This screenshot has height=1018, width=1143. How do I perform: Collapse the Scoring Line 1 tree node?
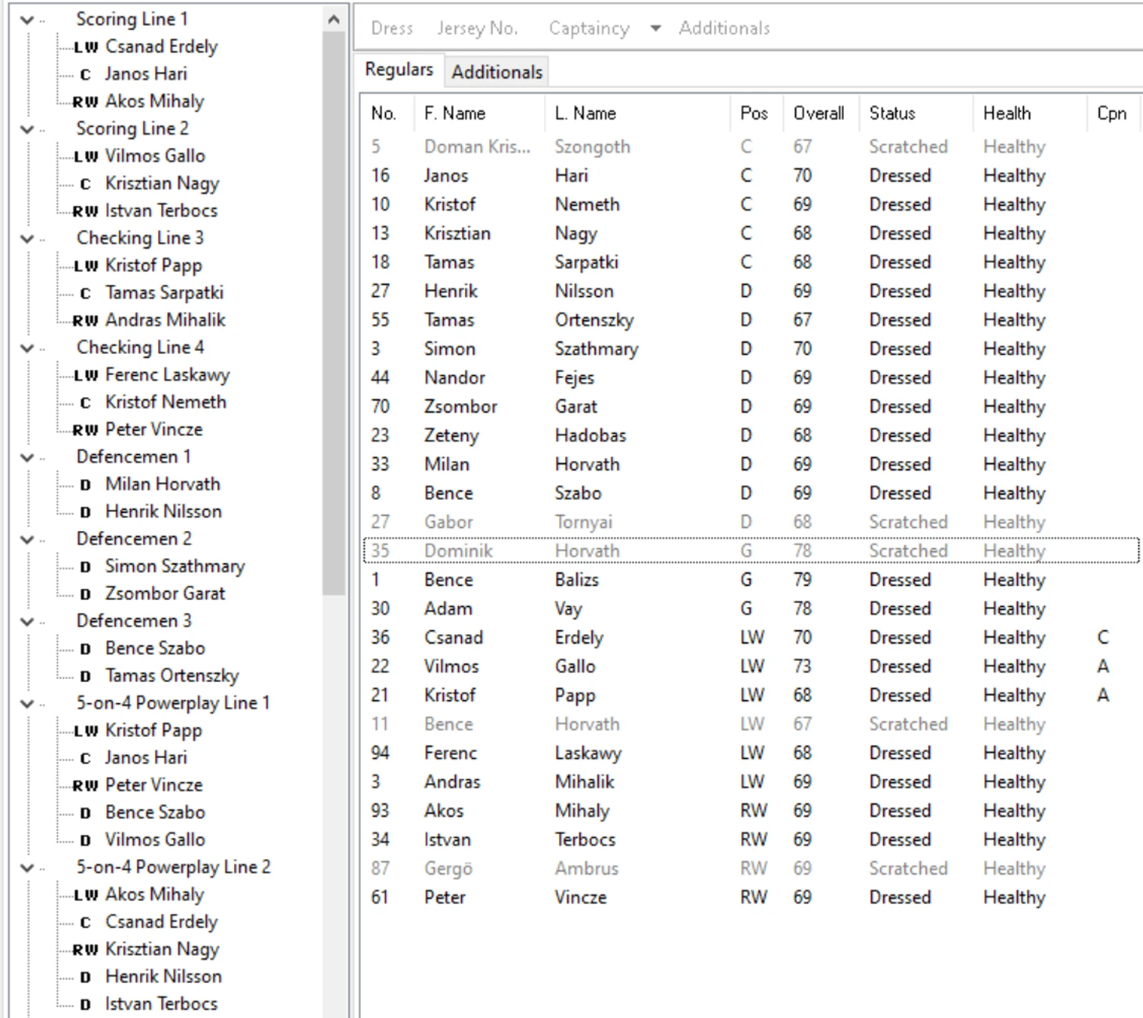coord(27,20)
